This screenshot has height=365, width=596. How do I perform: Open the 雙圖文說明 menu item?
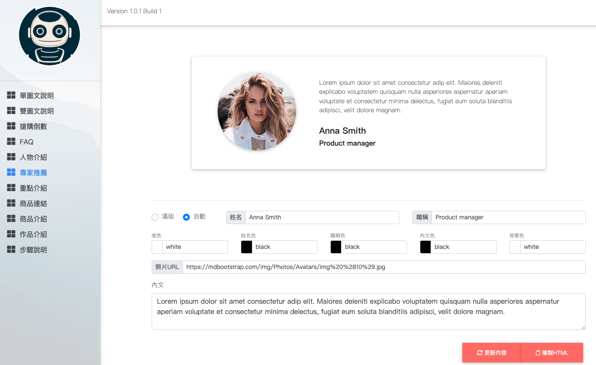pyautogui.click(x=36, y=111)
